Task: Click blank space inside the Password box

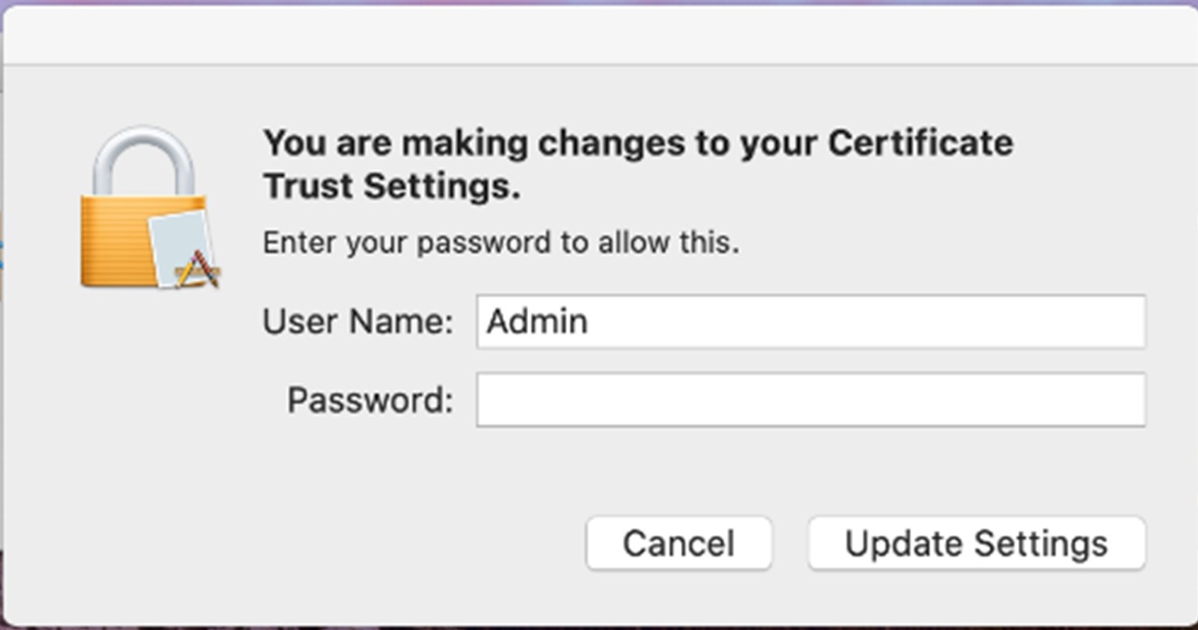Action: coord(811,399)
